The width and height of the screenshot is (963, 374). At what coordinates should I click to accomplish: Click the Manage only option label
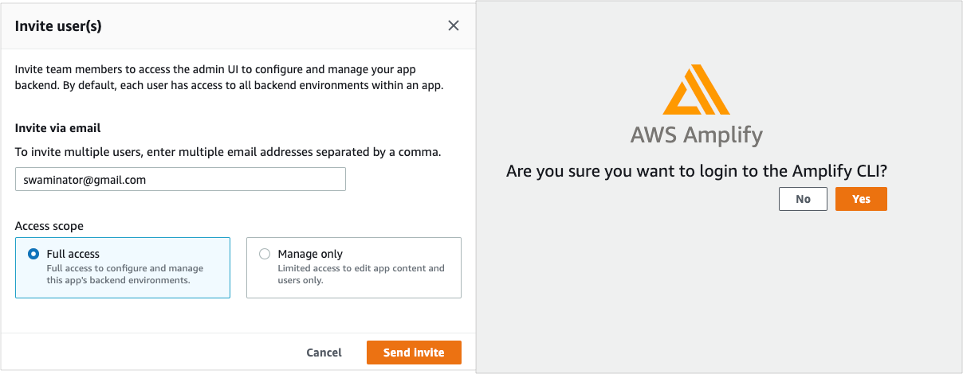(310, 254)
